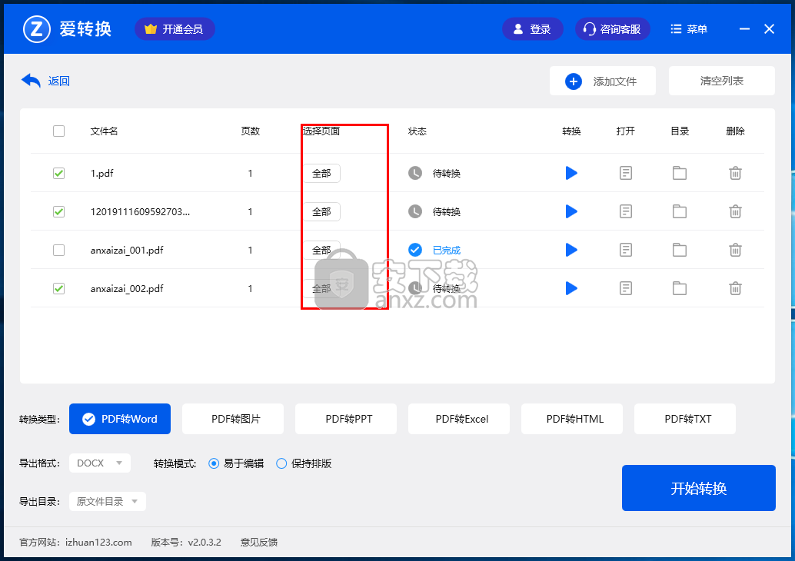Show the directory of anxaizai_001.pdf
This screenshot has height=561, width=795.
(x=680, y=250)
